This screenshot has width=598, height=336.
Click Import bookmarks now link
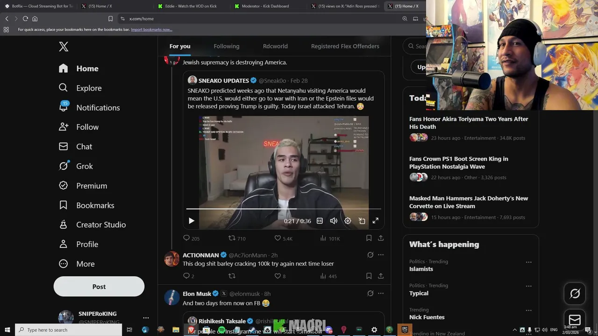[x=151, y=29]
